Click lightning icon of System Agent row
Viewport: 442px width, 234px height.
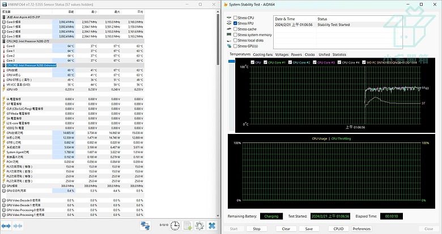4,152
